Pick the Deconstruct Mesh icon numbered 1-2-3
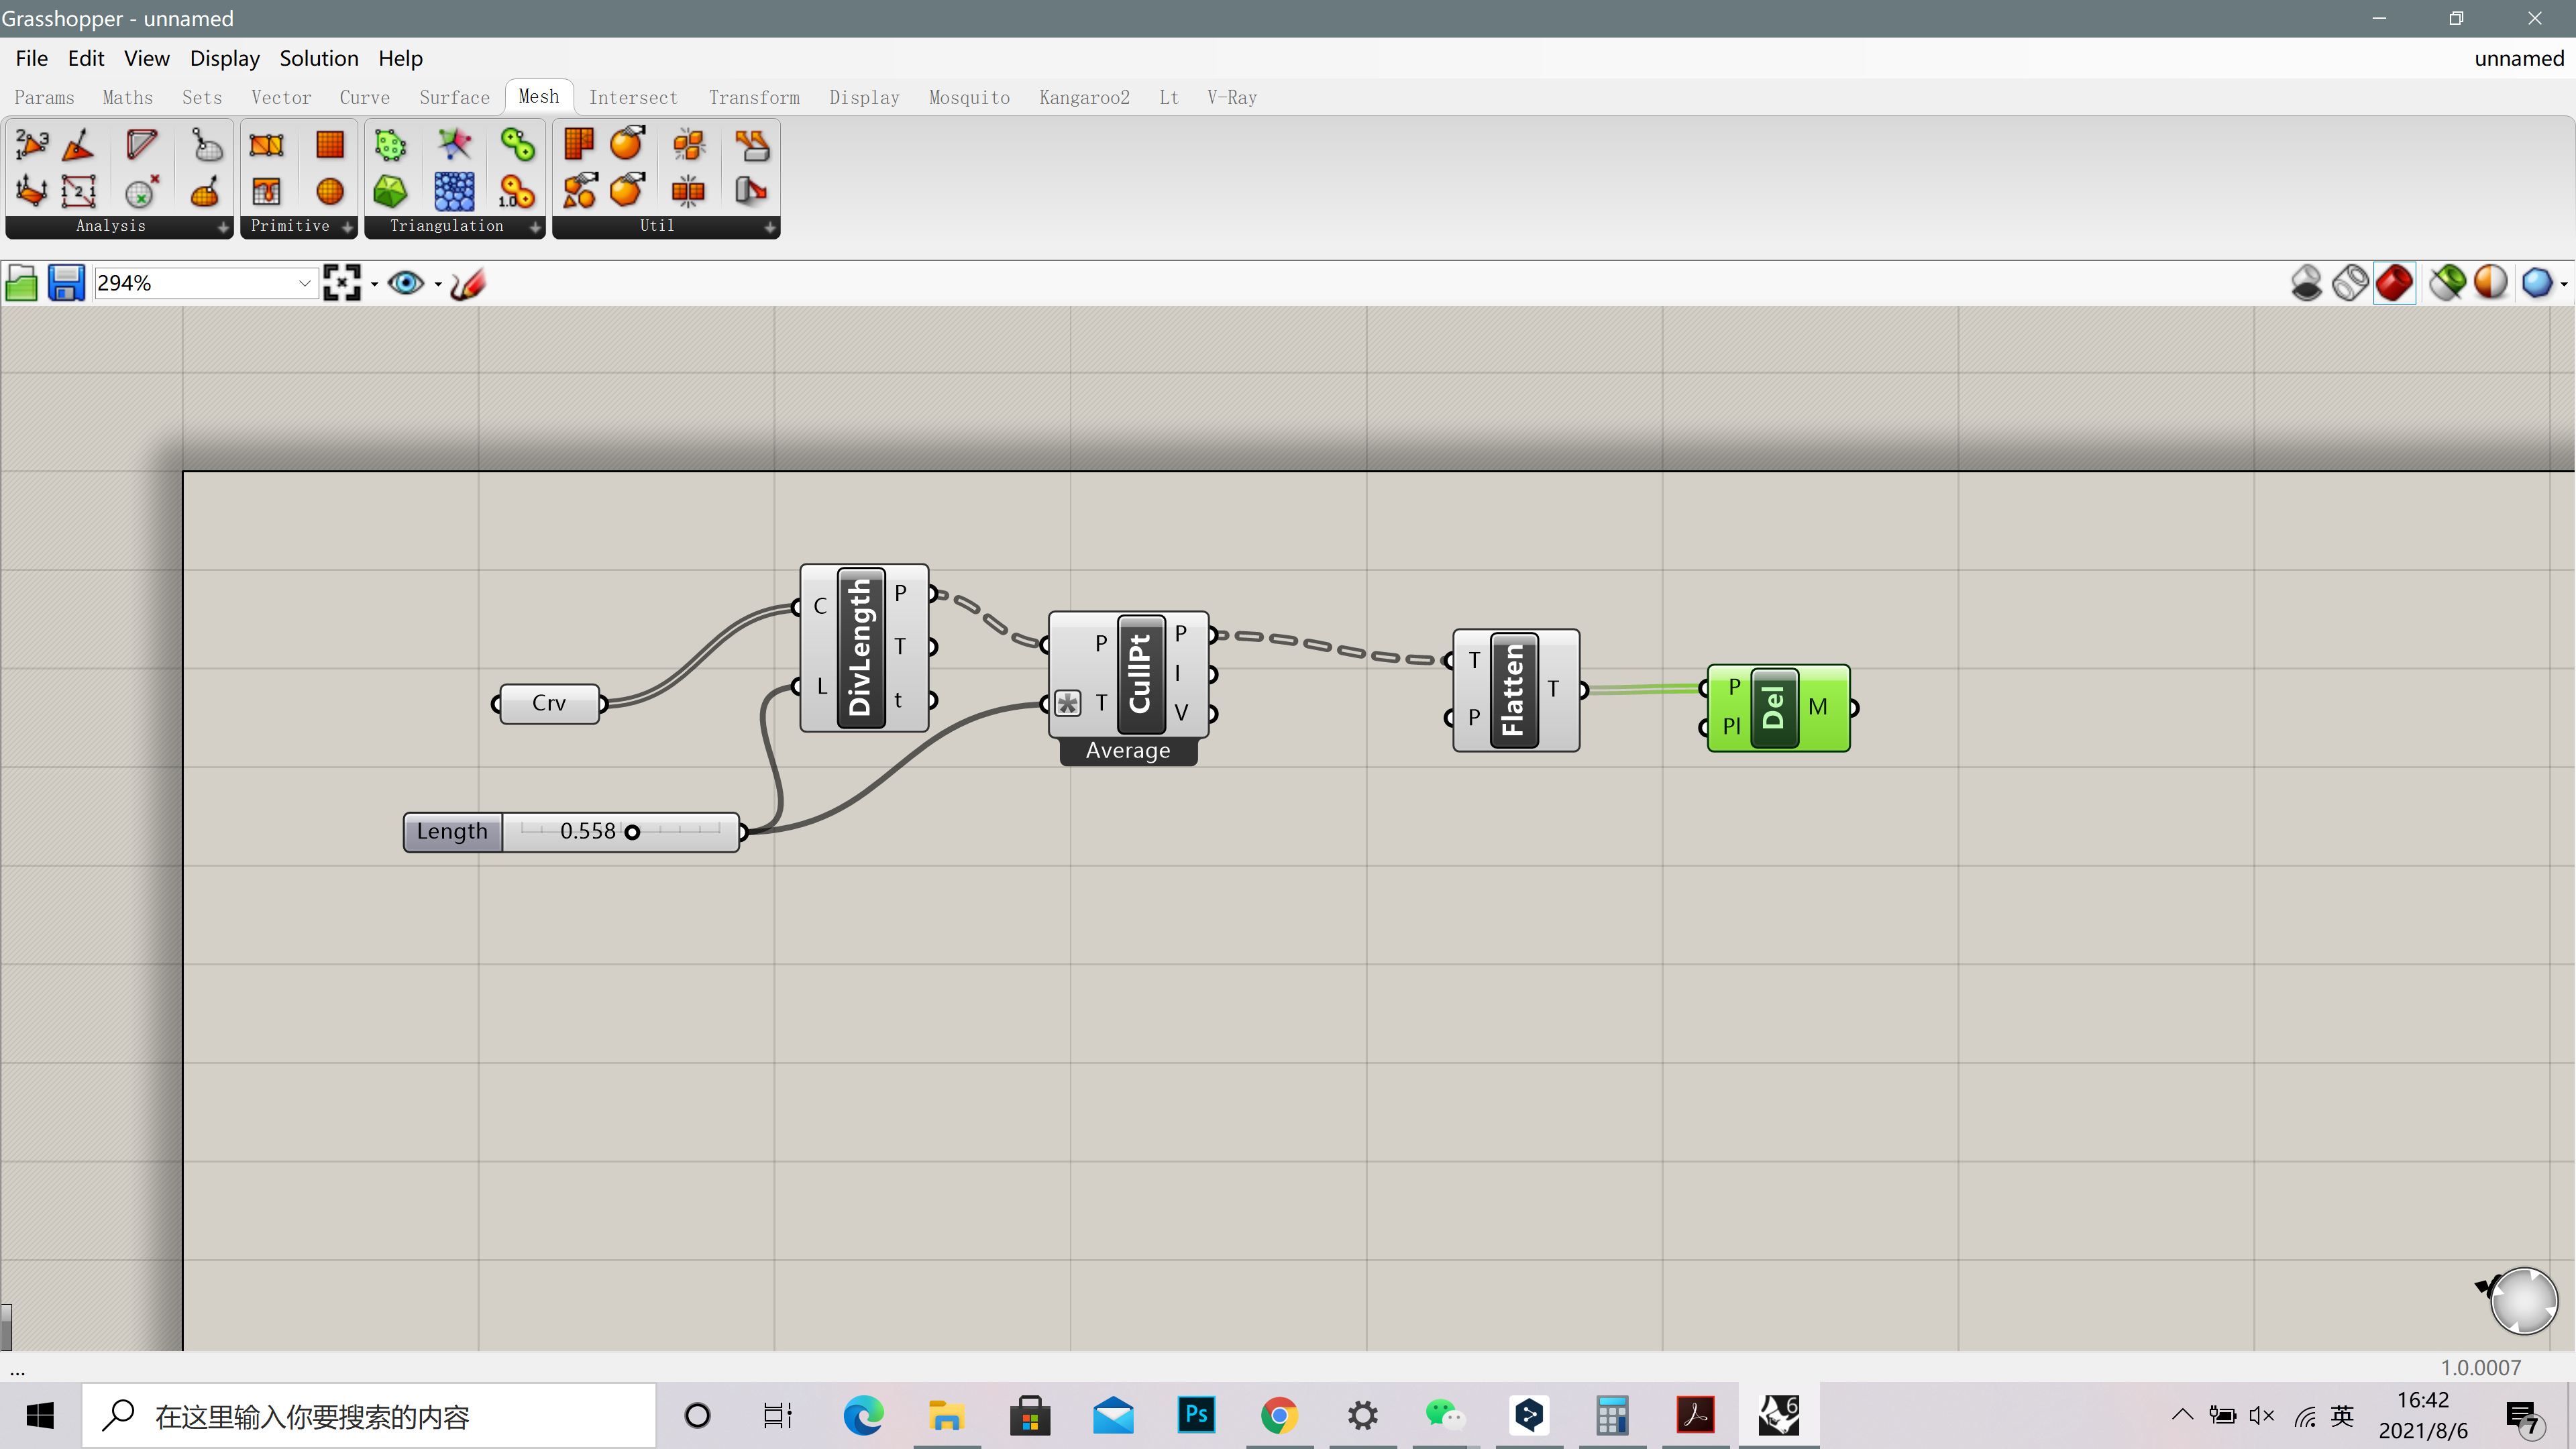Image resolution: width=2576 pixels, height=1449 pixels. pos(31,145)
